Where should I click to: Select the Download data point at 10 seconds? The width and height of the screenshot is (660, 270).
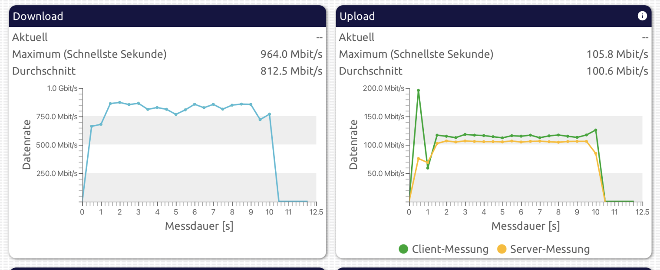(x=269, y=114)
